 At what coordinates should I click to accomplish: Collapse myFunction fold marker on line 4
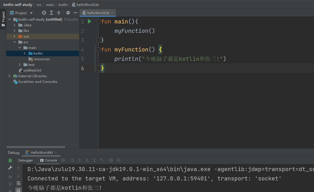[98, 49]
